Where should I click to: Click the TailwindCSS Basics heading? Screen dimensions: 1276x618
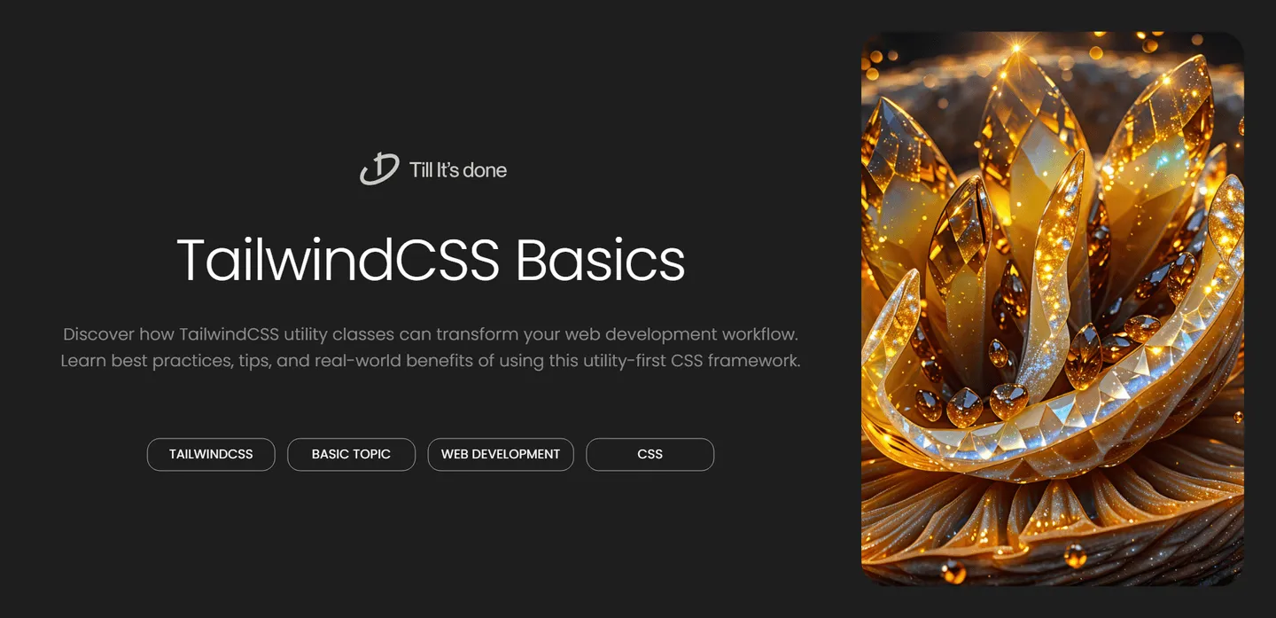click(x=431, y=260)
